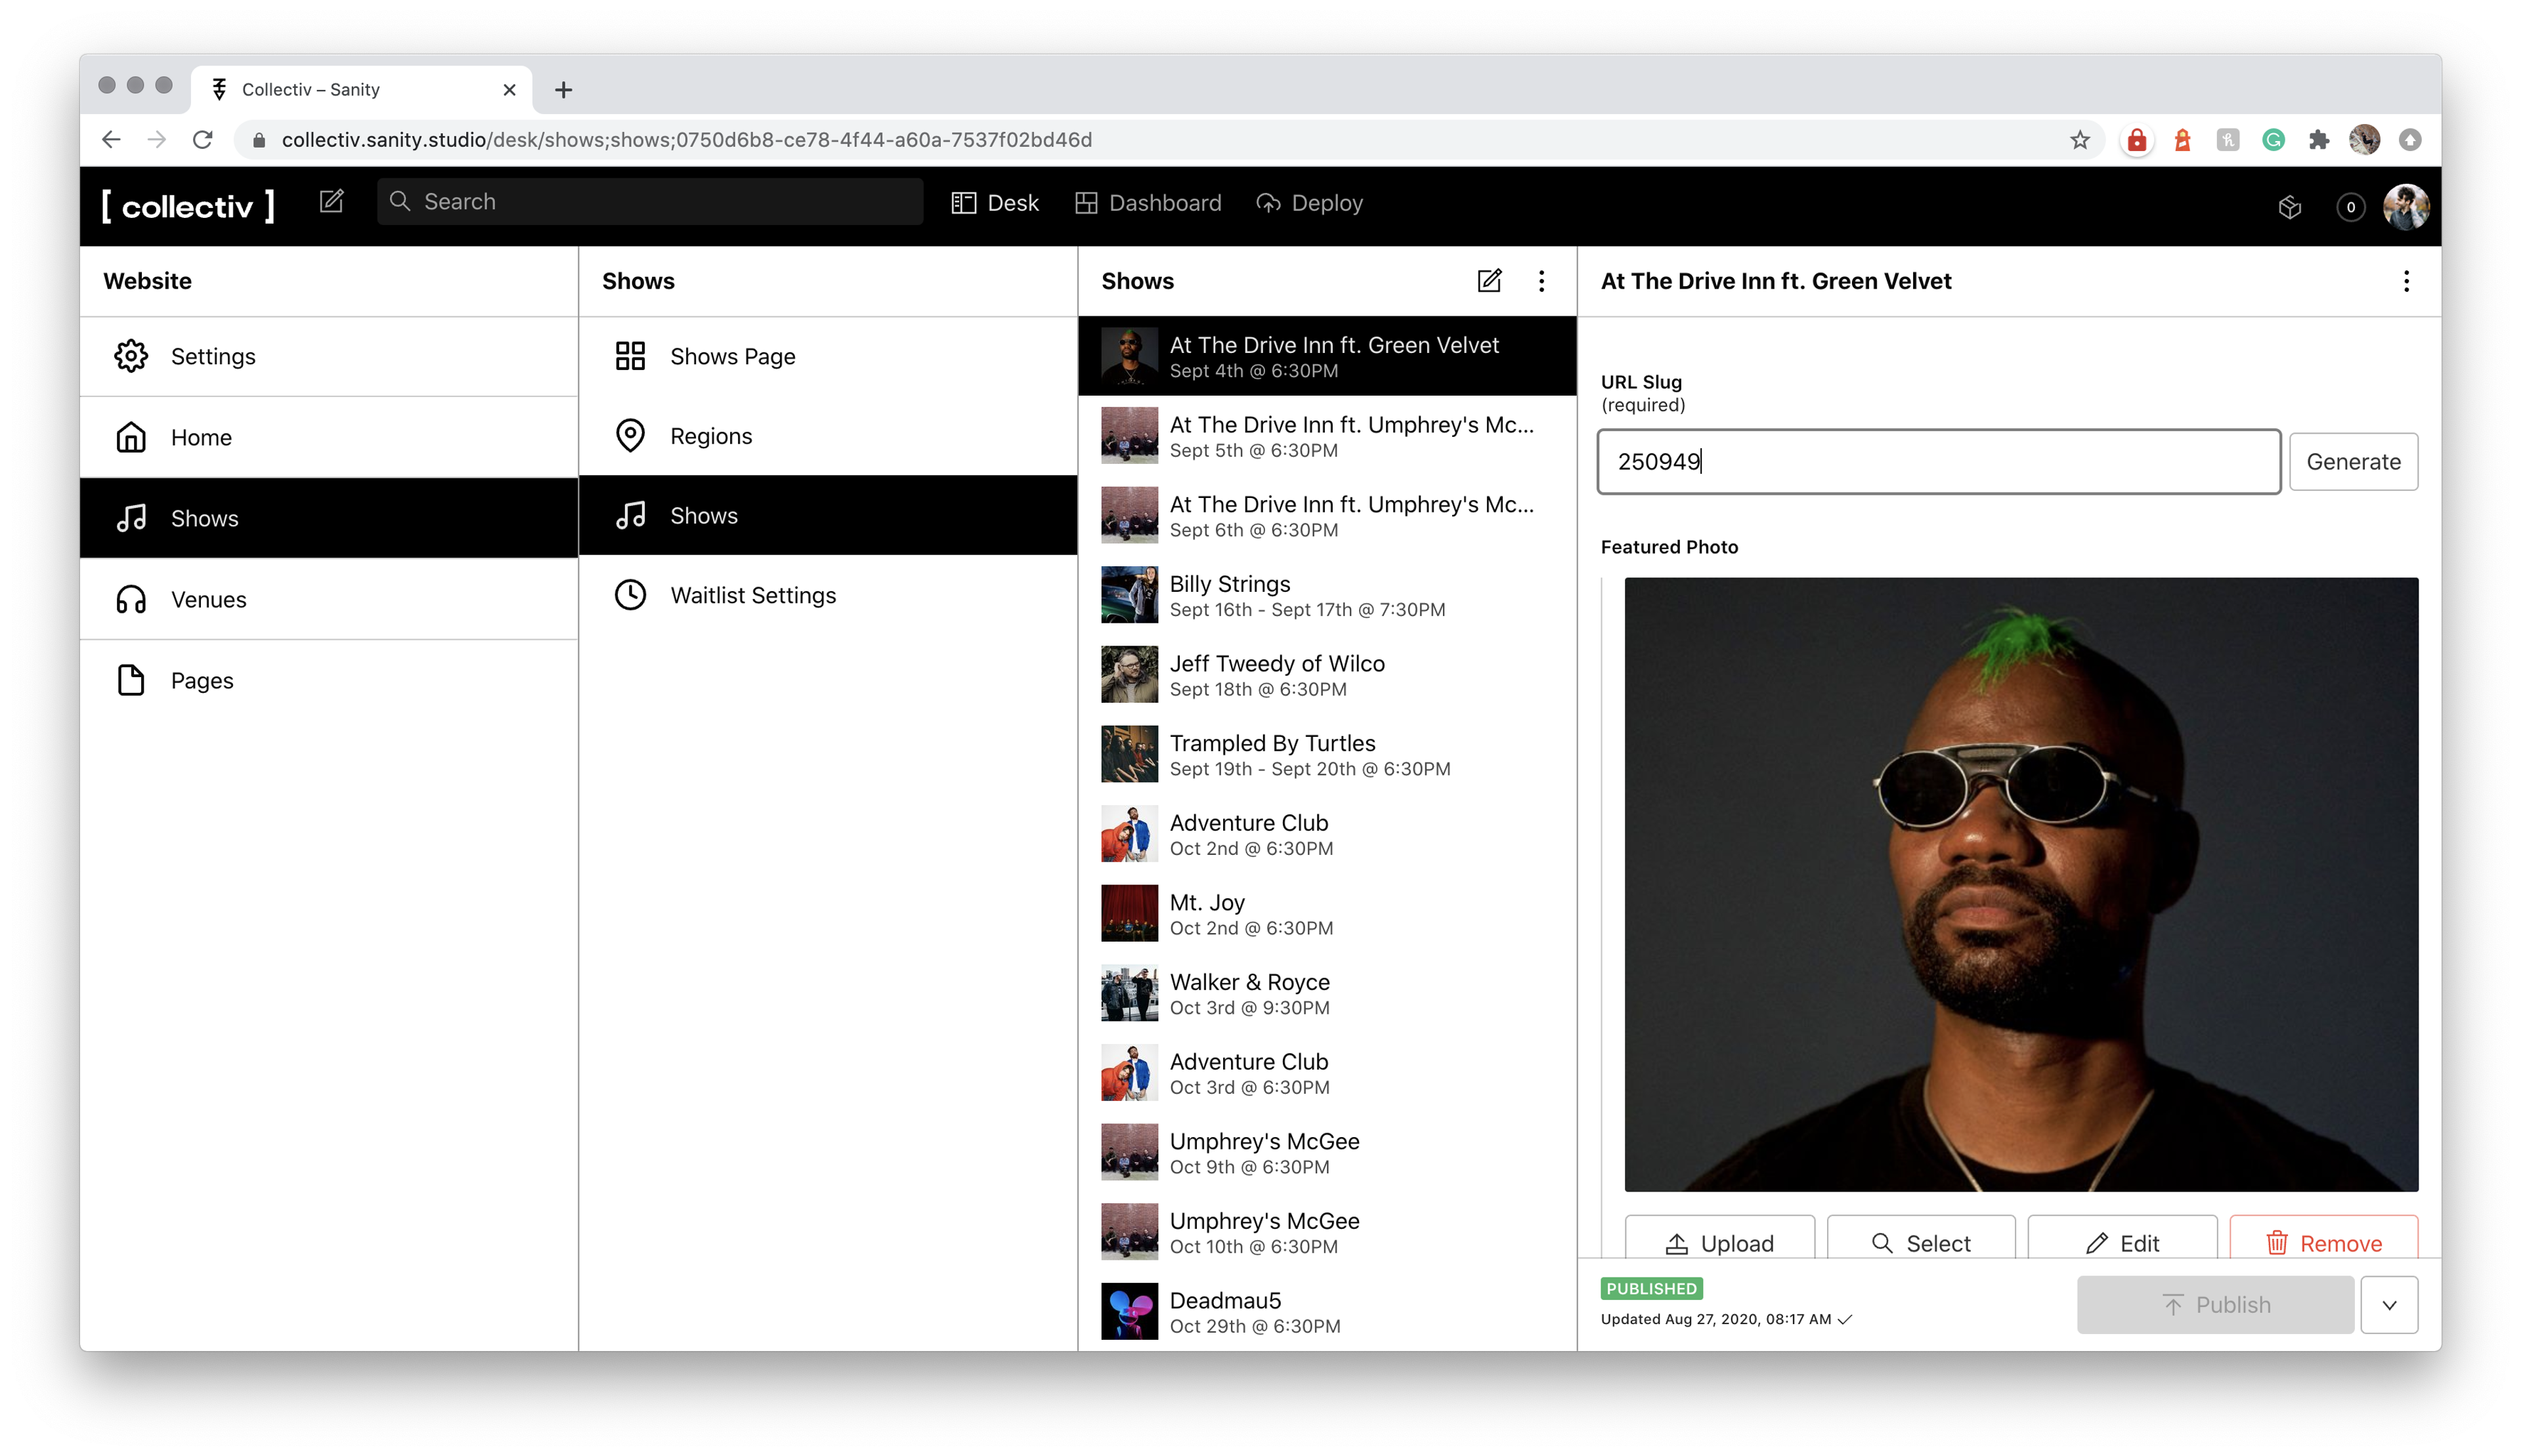The image size is (2521, 1456).
Task: Open the package updates icon in navbar
Action: (x=2290, y=207)
